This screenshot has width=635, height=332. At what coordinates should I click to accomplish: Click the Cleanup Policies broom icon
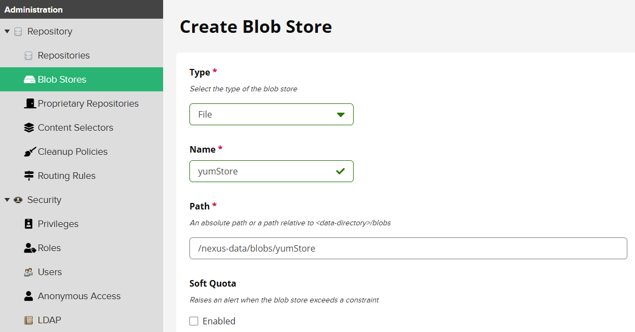[30, 152]
